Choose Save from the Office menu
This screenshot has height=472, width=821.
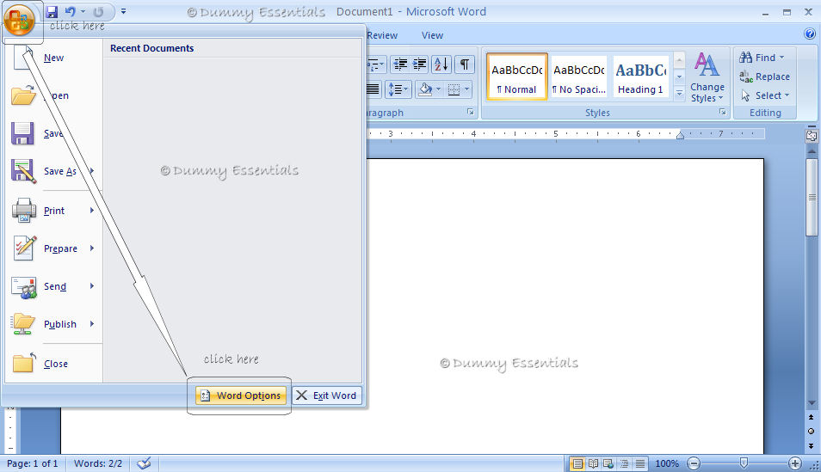click(x=52, y=133)
